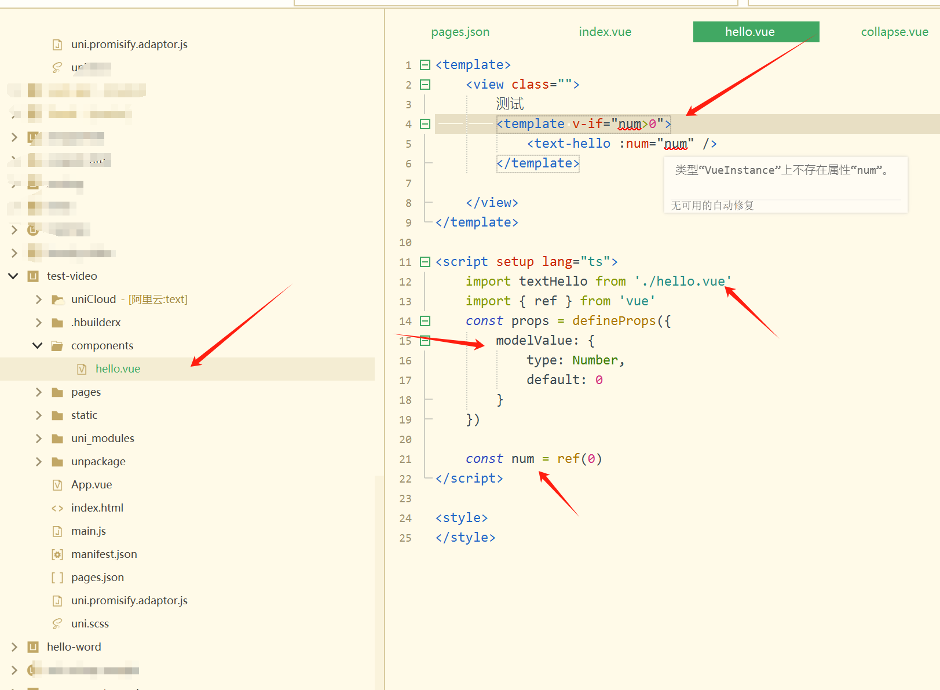The height and width of the screenshot is (690, 940).
Task: Click the 测试 text on line 3
Action: pos(510,104)
